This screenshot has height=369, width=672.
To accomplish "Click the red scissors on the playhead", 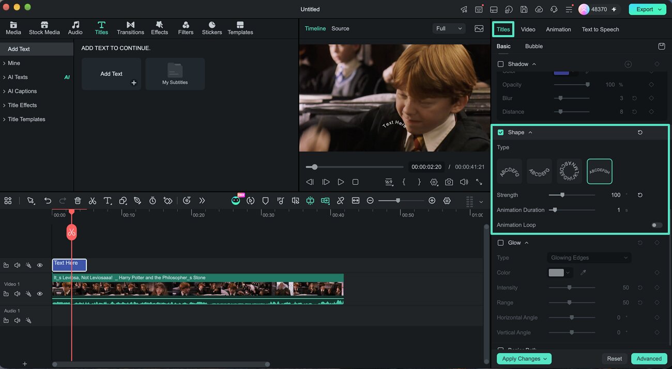I will (71, 232).
